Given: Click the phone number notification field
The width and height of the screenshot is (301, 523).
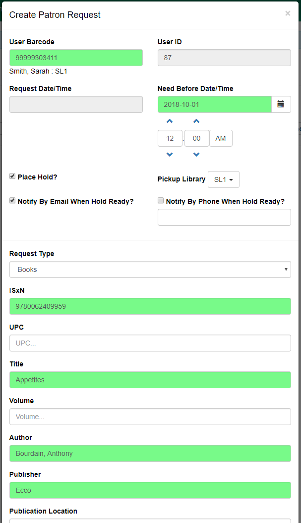Looking at the screenshot, I should tap(224, 217).
